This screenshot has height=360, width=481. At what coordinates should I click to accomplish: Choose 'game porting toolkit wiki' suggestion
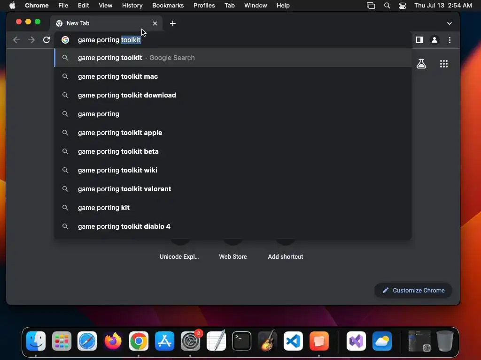pyautogui.click(x=233, y=170)
